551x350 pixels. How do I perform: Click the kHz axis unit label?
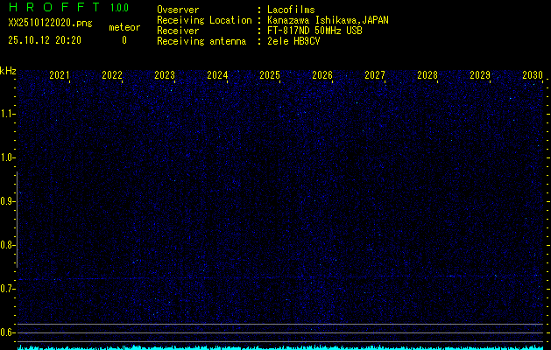tap(8, 70)
